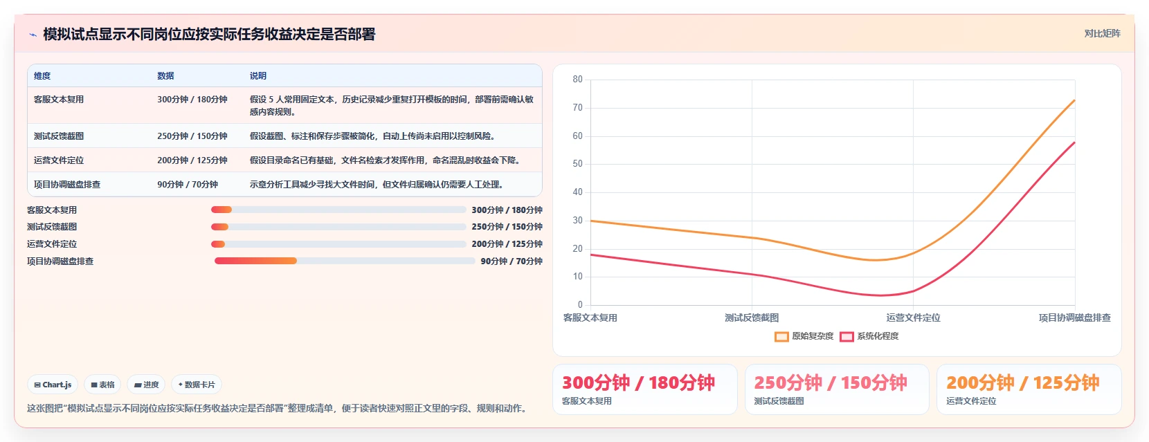The width and height of the screenshot is (1149, 442).
Task: Click table cell 300分钟 / 180分钟
Action: [x=192, y=100]
